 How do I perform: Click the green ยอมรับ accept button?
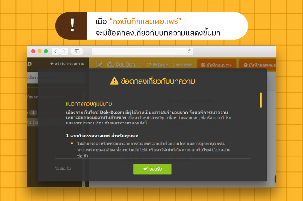pos(152,169)
